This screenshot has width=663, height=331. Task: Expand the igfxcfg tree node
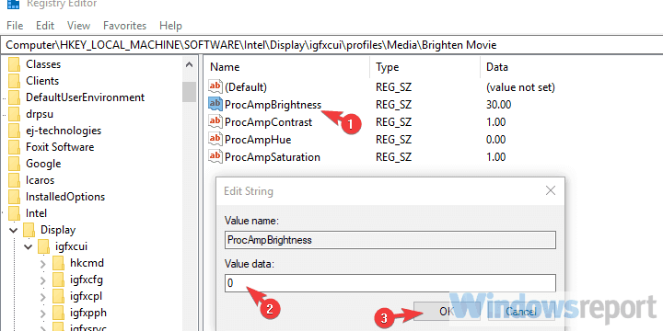(x=42, y=280)
